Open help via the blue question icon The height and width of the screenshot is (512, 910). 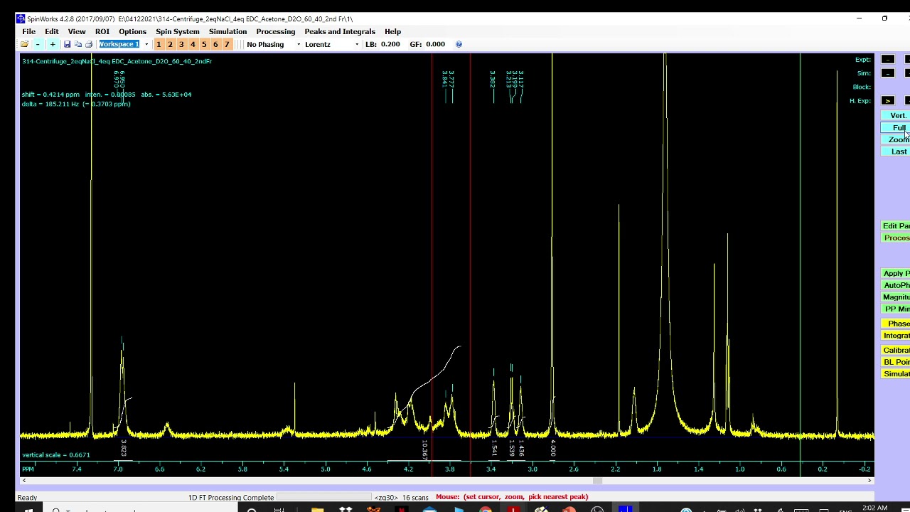(459, 44)
